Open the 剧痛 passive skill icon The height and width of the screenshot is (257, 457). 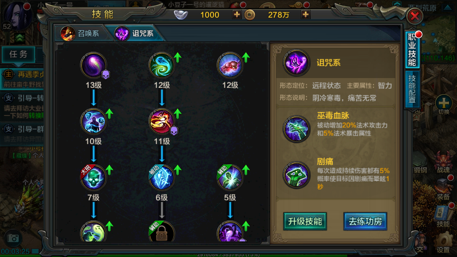(x=296, y=175)
